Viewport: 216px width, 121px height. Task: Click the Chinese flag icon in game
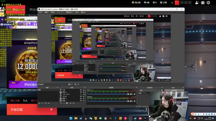(177, 3)
